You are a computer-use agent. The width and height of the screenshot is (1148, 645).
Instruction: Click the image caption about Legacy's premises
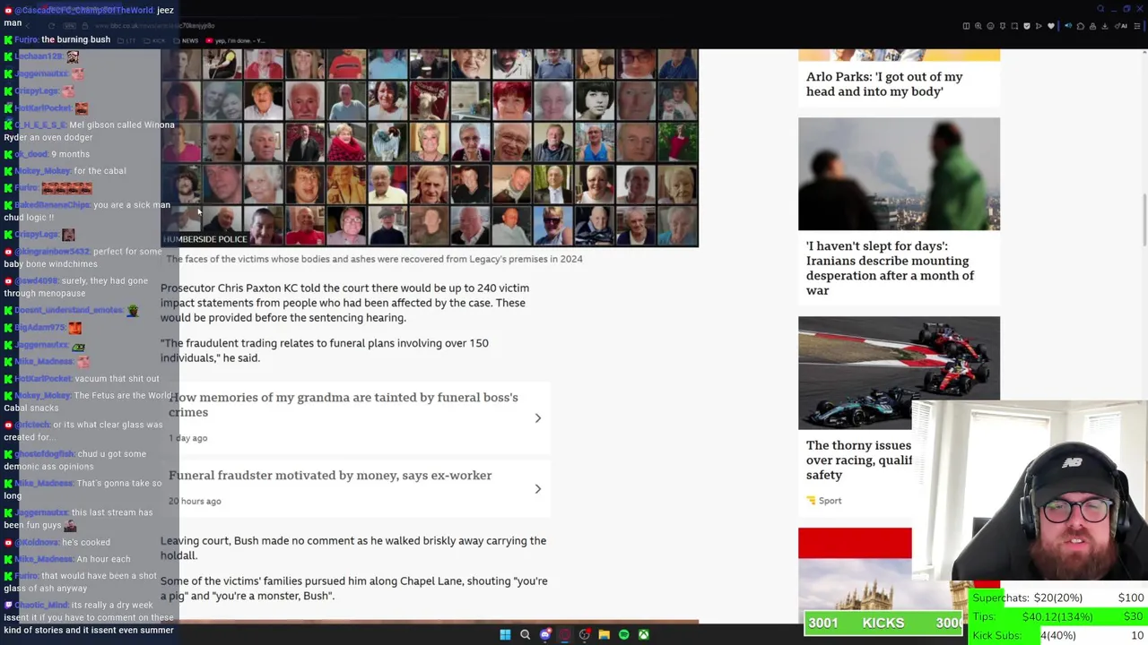[374, 259]
